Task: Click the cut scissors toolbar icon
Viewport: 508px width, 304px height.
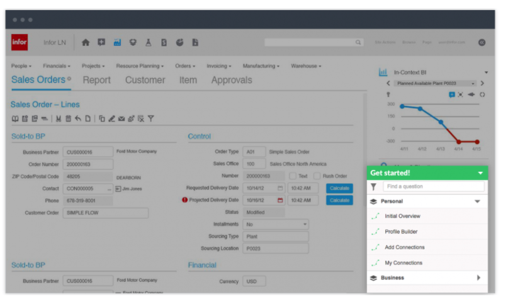Action: pyautogui.click(x=59, y=118)
